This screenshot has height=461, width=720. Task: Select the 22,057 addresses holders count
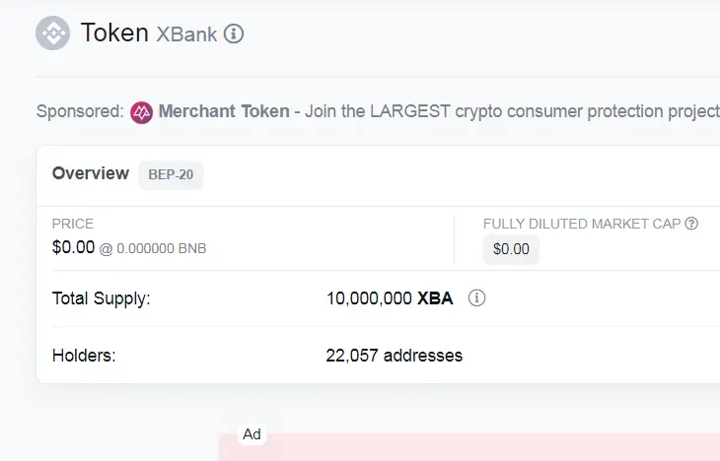[394, 356]
